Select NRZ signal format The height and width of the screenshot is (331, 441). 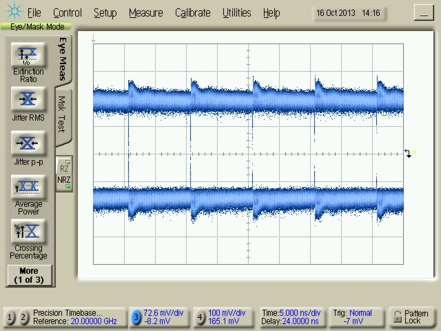coord(64,181)
